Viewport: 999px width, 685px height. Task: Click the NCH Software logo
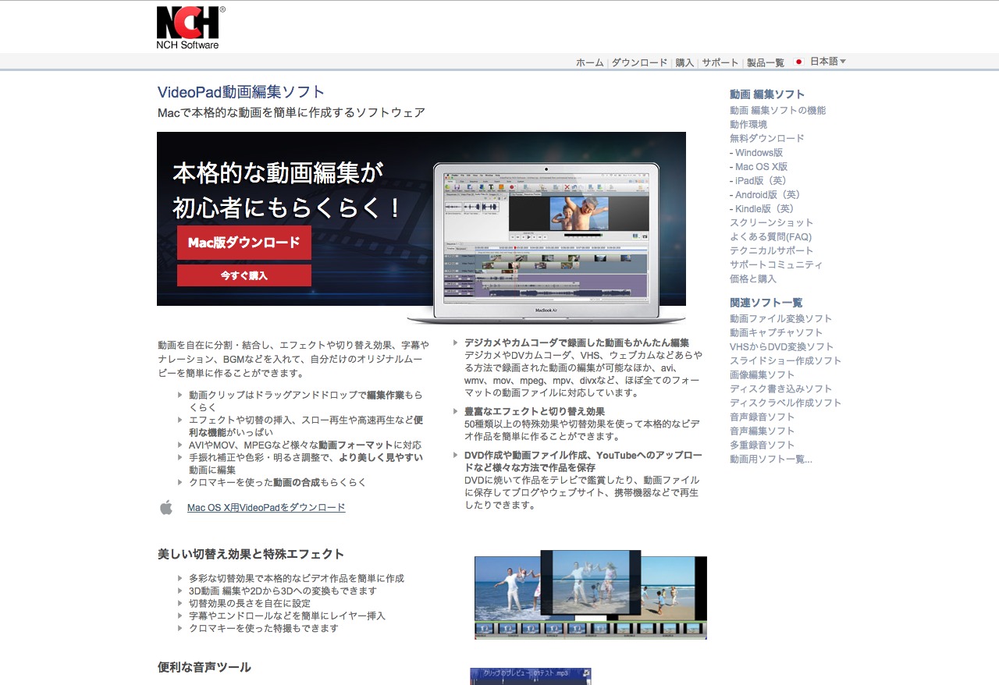191,28
